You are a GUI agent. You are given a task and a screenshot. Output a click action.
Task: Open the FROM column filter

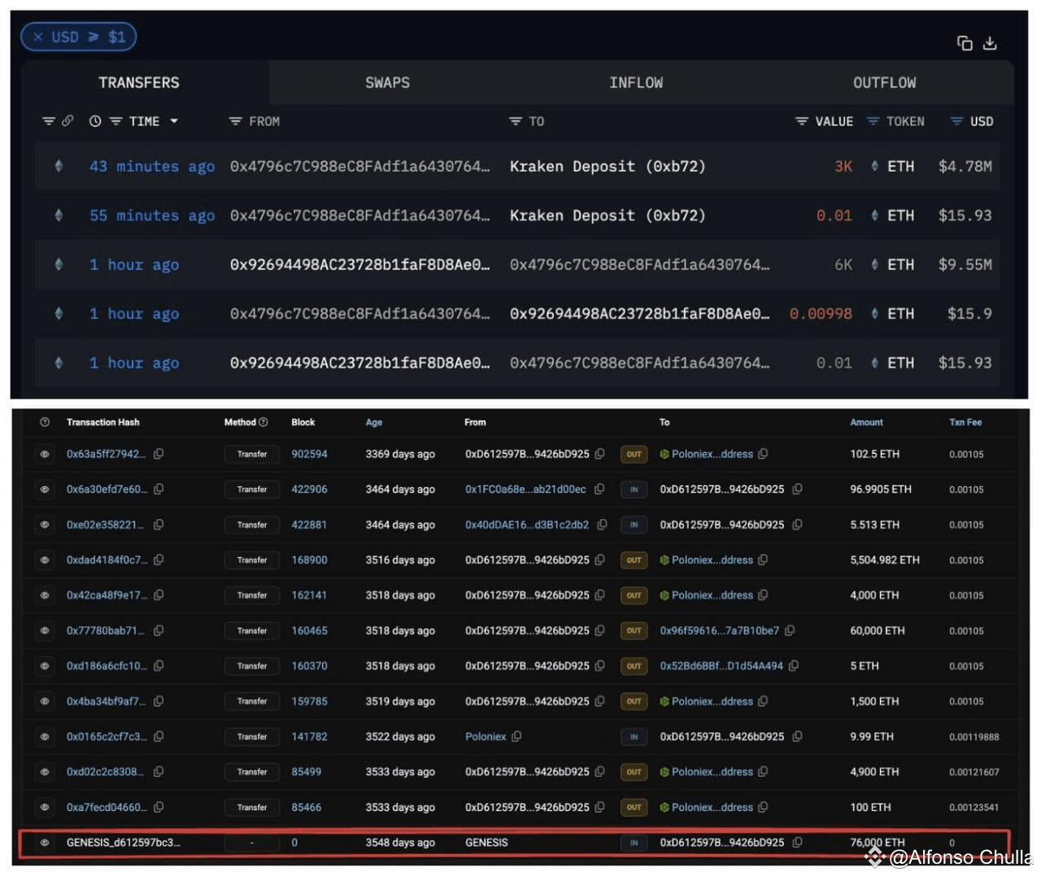point(236,121)
